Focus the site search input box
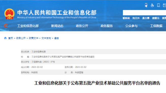 [144, 13]
